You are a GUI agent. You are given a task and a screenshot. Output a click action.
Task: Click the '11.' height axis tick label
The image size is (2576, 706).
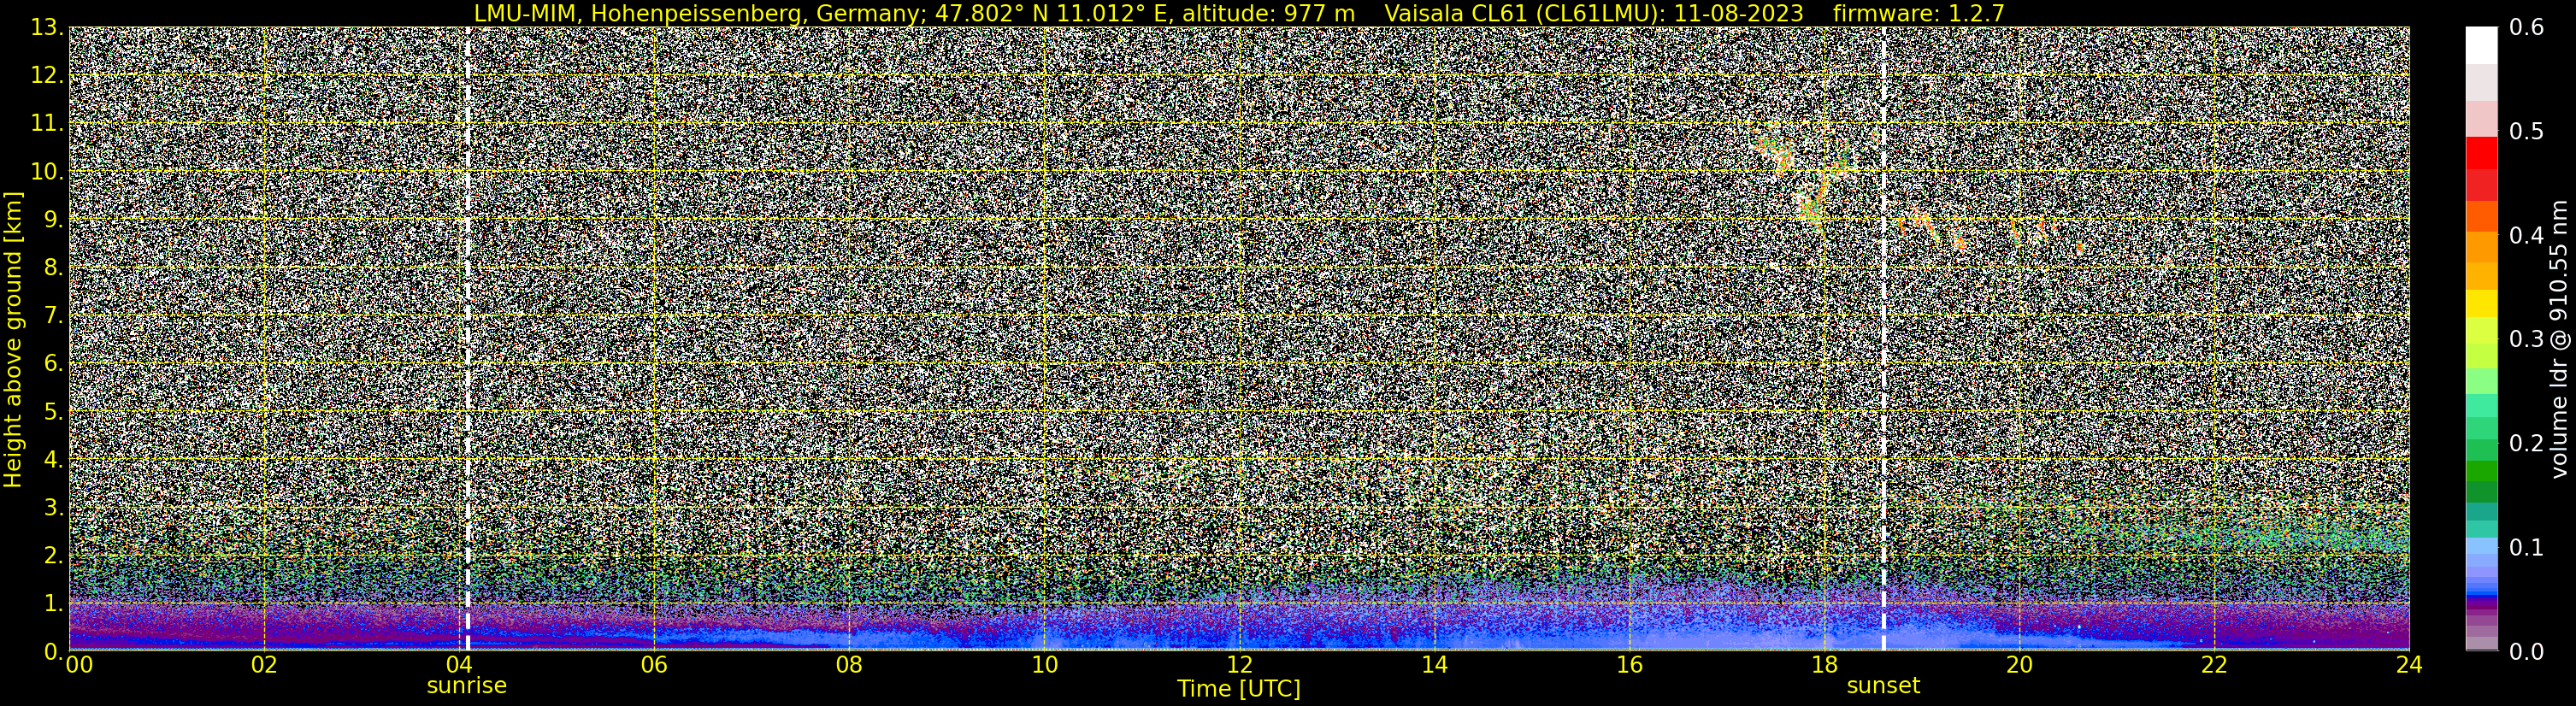(x=47, y=124)
